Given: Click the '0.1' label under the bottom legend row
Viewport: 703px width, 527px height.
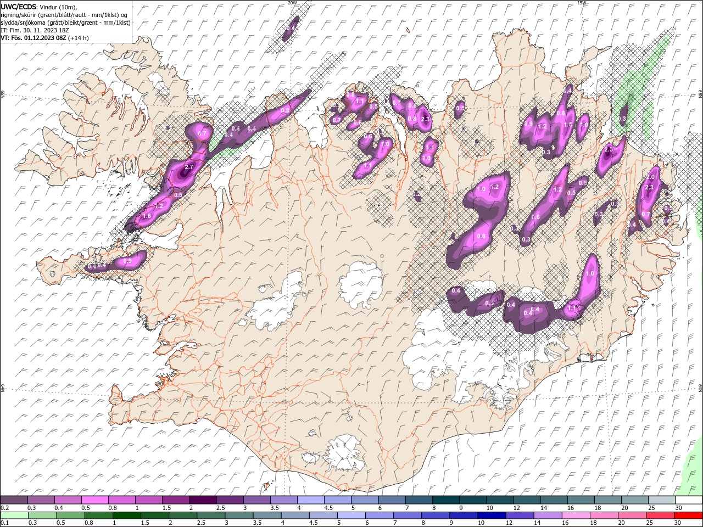Looking at the screenshot, I should 4,523.
